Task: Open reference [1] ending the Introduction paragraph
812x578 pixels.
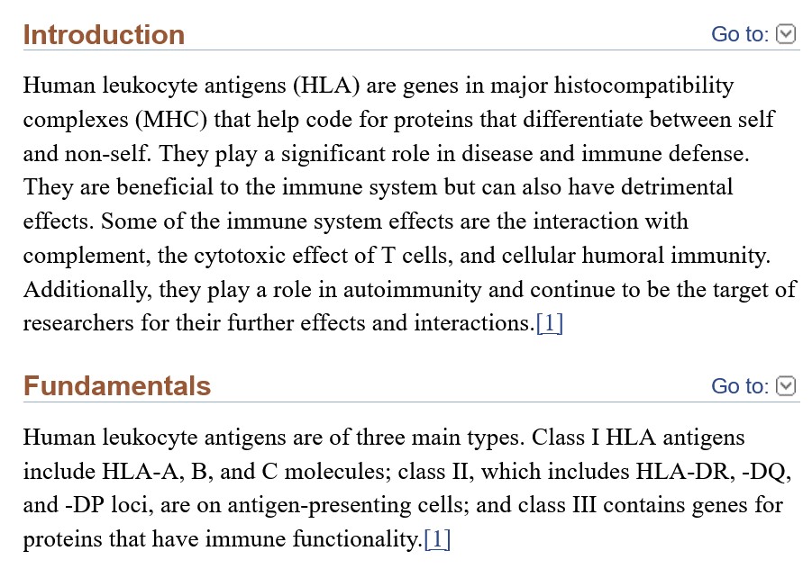Action: point(550,323)
